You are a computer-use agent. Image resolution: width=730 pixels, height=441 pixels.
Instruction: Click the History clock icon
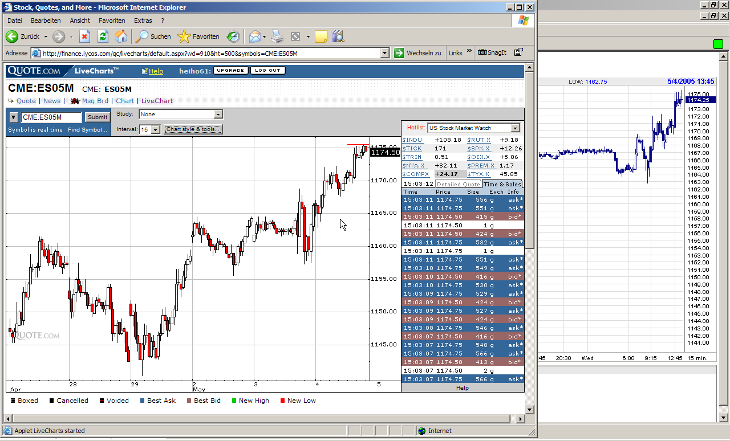tap(233, 36)
